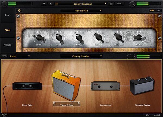Open the HELP button

tap(148, 115)
